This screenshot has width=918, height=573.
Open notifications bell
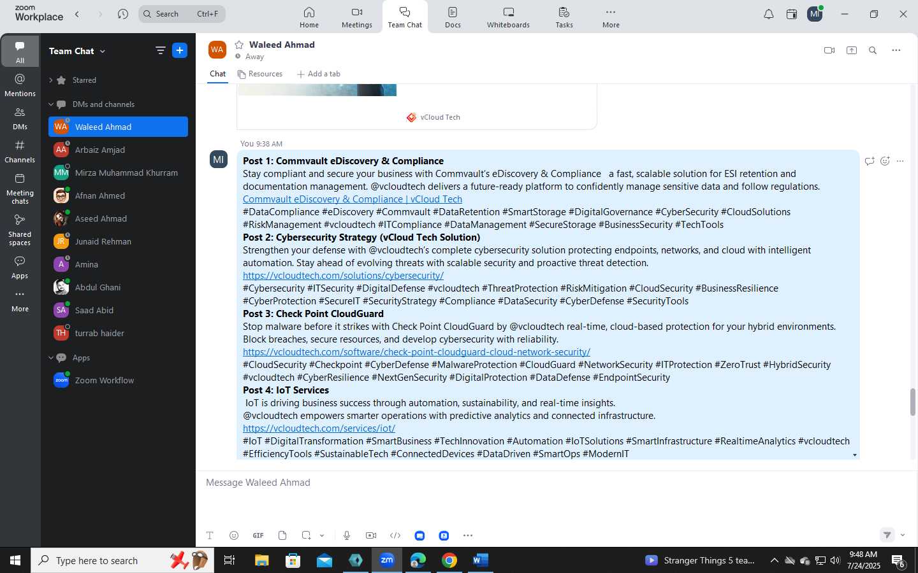click(769, 14)
